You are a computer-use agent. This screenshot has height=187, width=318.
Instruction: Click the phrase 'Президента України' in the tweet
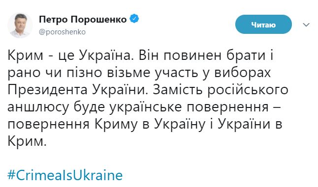point(77,89)
